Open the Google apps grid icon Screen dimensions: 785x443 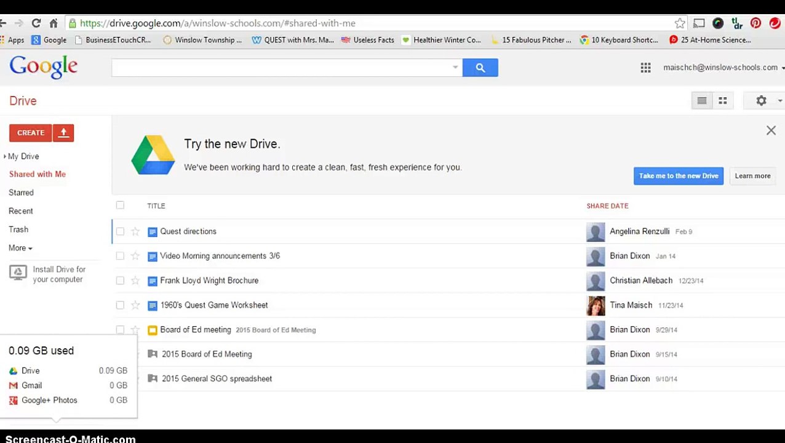(645, 68)
